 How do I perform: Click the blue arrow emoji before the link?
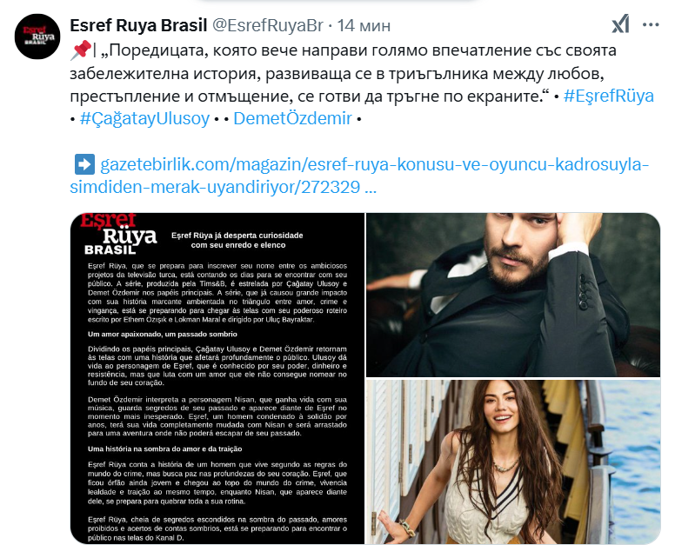coord(84,164)
